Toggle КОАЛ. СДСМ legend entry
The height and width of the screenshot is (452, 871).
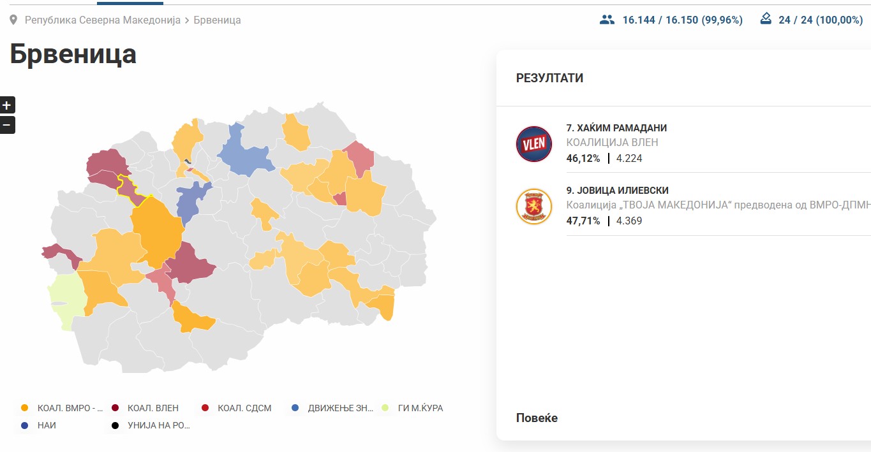[x=237, y=408]
